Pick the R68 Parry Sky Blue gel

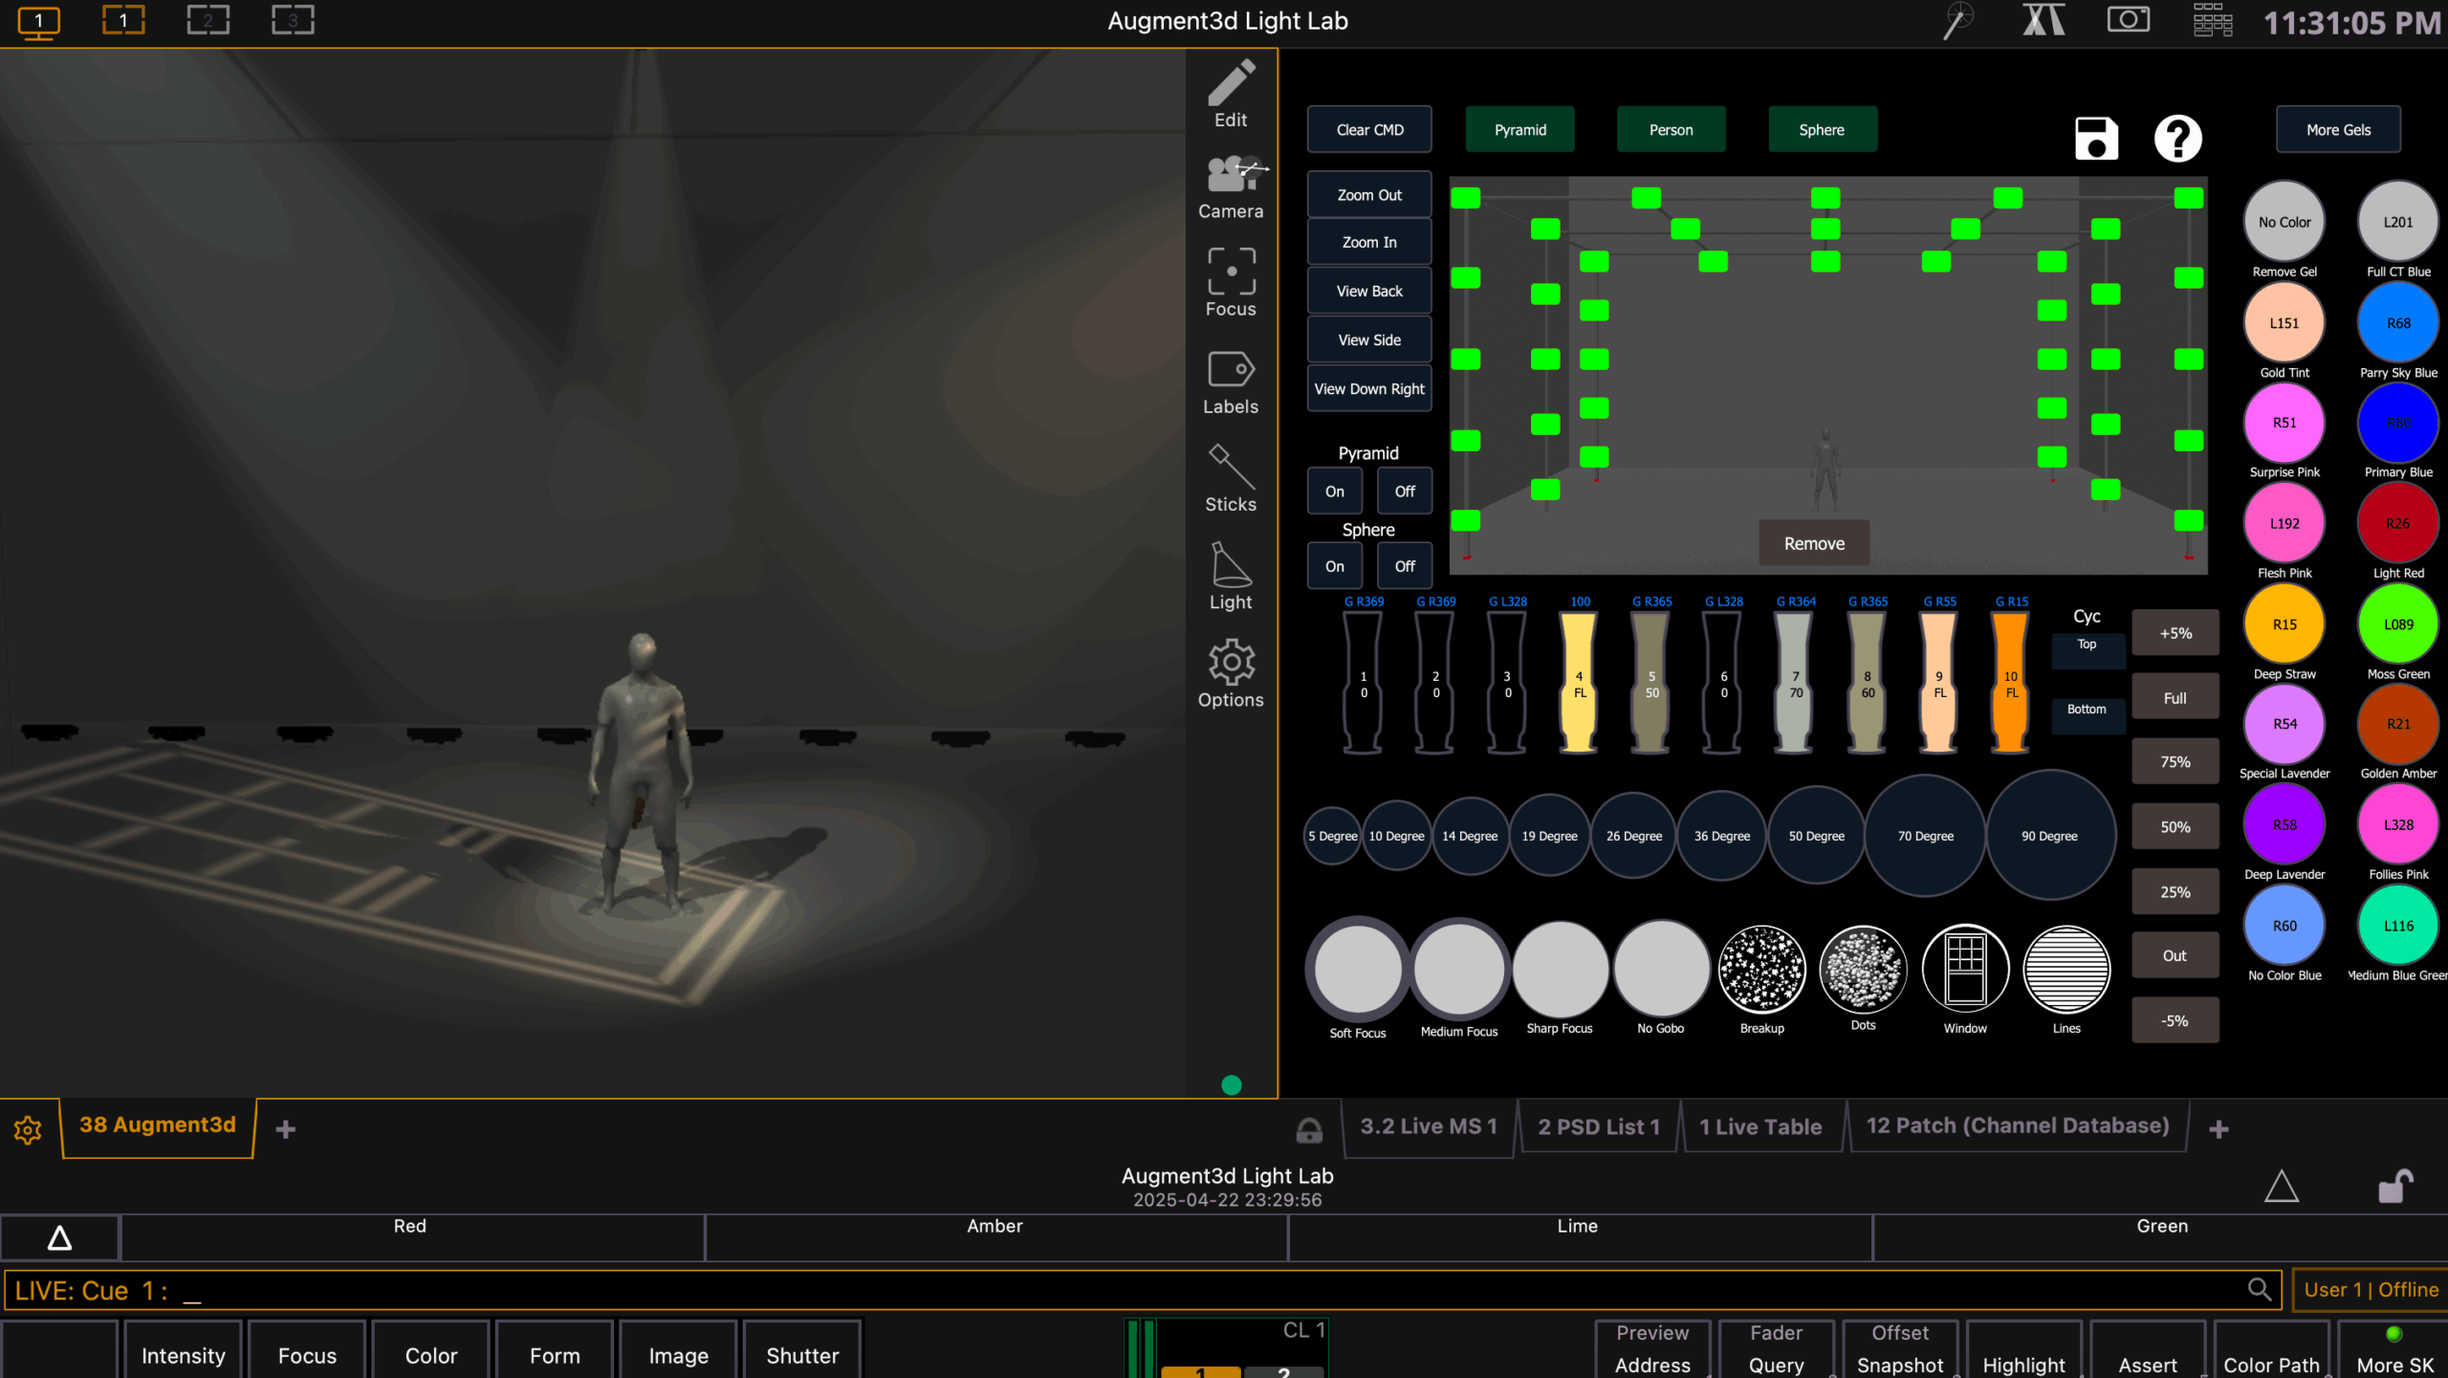click(x=2397, y=323)
